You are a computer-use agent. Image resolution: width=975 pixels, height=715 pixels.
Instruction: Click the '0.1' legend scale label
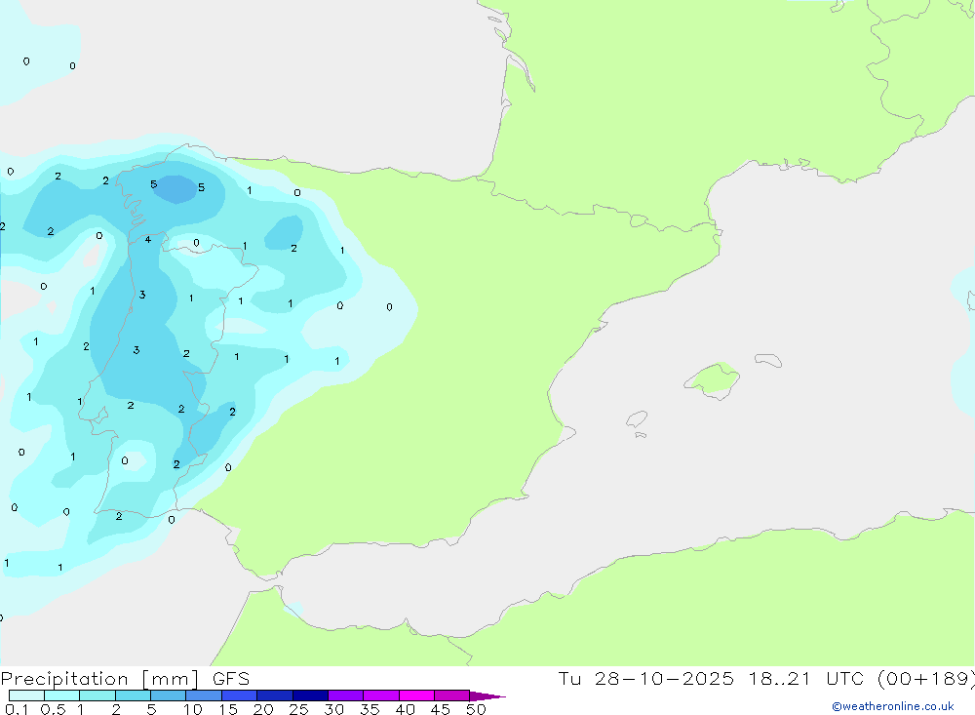coord(17,709)
